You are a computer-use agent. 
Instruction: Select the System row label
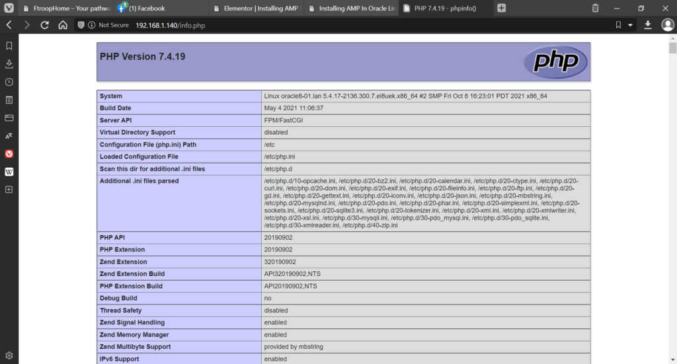(x=111, y=96)
